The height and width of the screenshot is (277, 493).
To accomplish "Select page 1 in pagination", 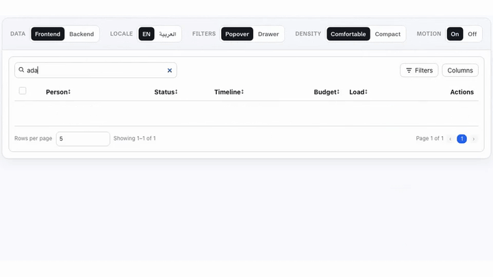I will 462,139.
